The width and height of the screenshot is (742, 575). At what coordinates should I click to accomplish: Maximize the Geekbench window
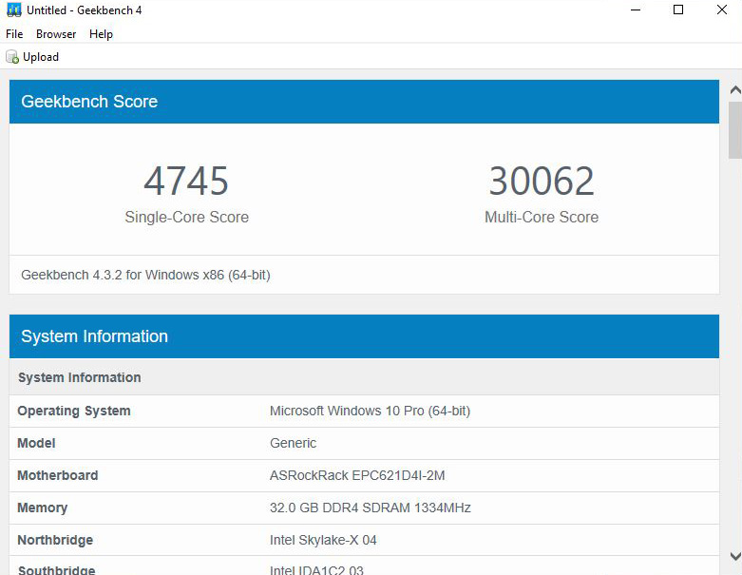(678, 10)
